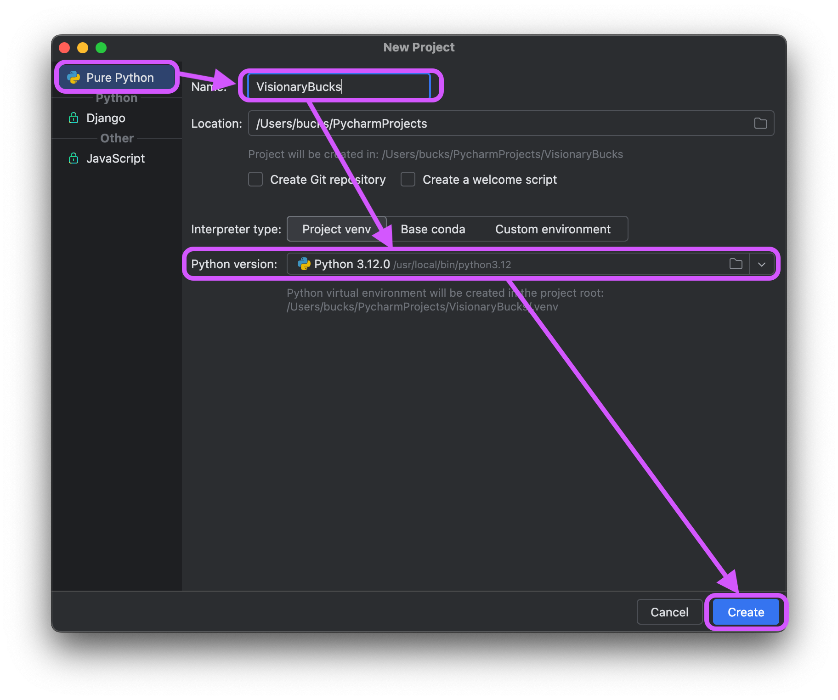The image size is (838, 700).
Task: Choose the Custom environment interpreter type
Action: coord(553,229)
